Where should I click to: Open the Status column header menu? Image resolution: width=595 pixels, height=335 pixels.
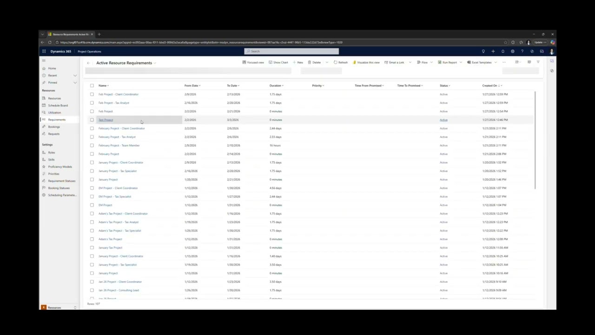[x=445, y=86]
